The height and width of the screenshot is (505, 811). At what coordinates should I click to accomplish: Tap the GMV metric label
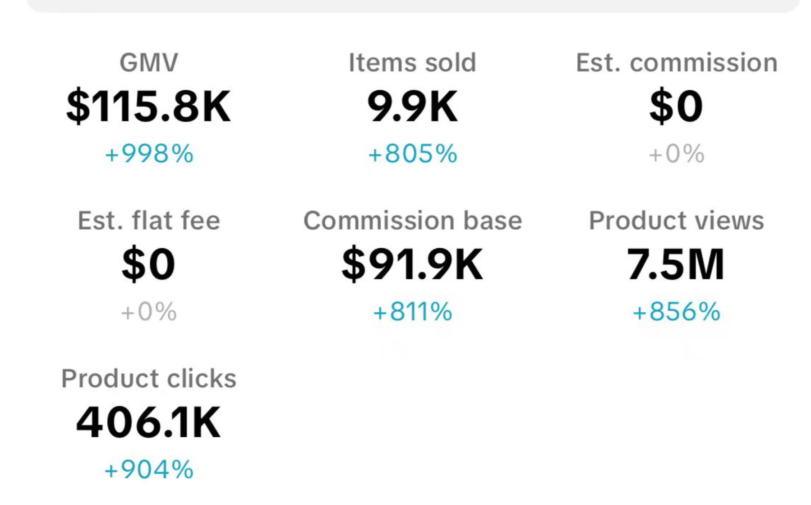pyautogui.click(x=148, y=62)
